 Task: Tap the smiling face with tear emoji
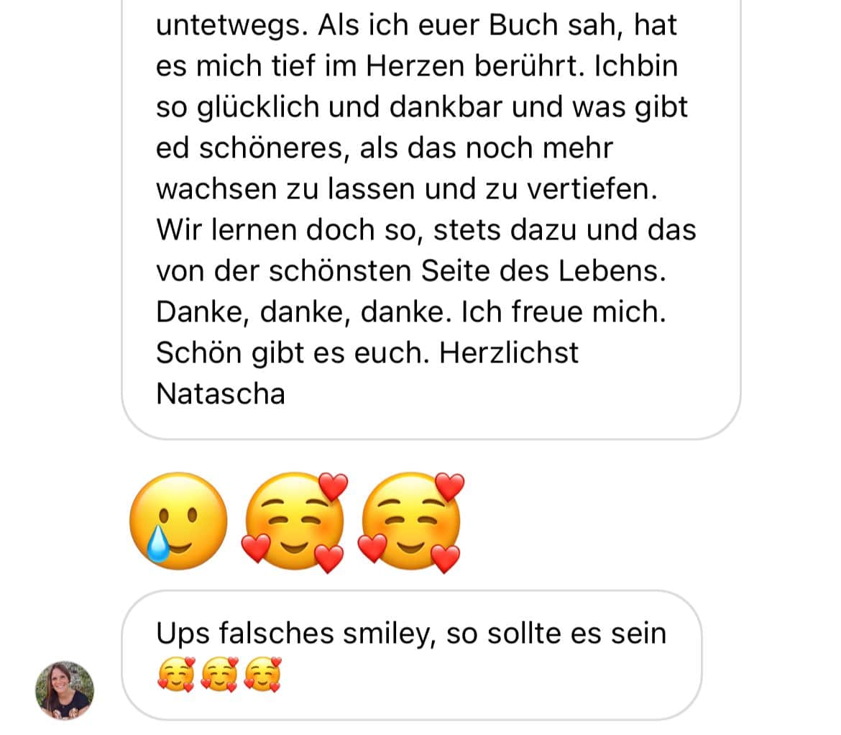coord(178,521)
